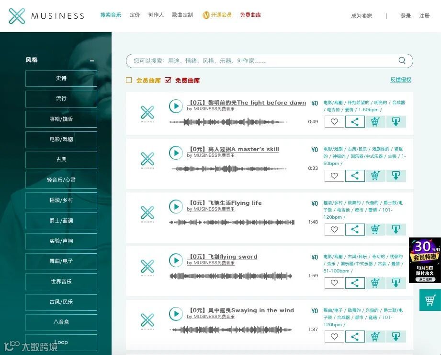This screenshot has height=355, width=441.
Task: Download A master's skill track
Action: point(396,176)
